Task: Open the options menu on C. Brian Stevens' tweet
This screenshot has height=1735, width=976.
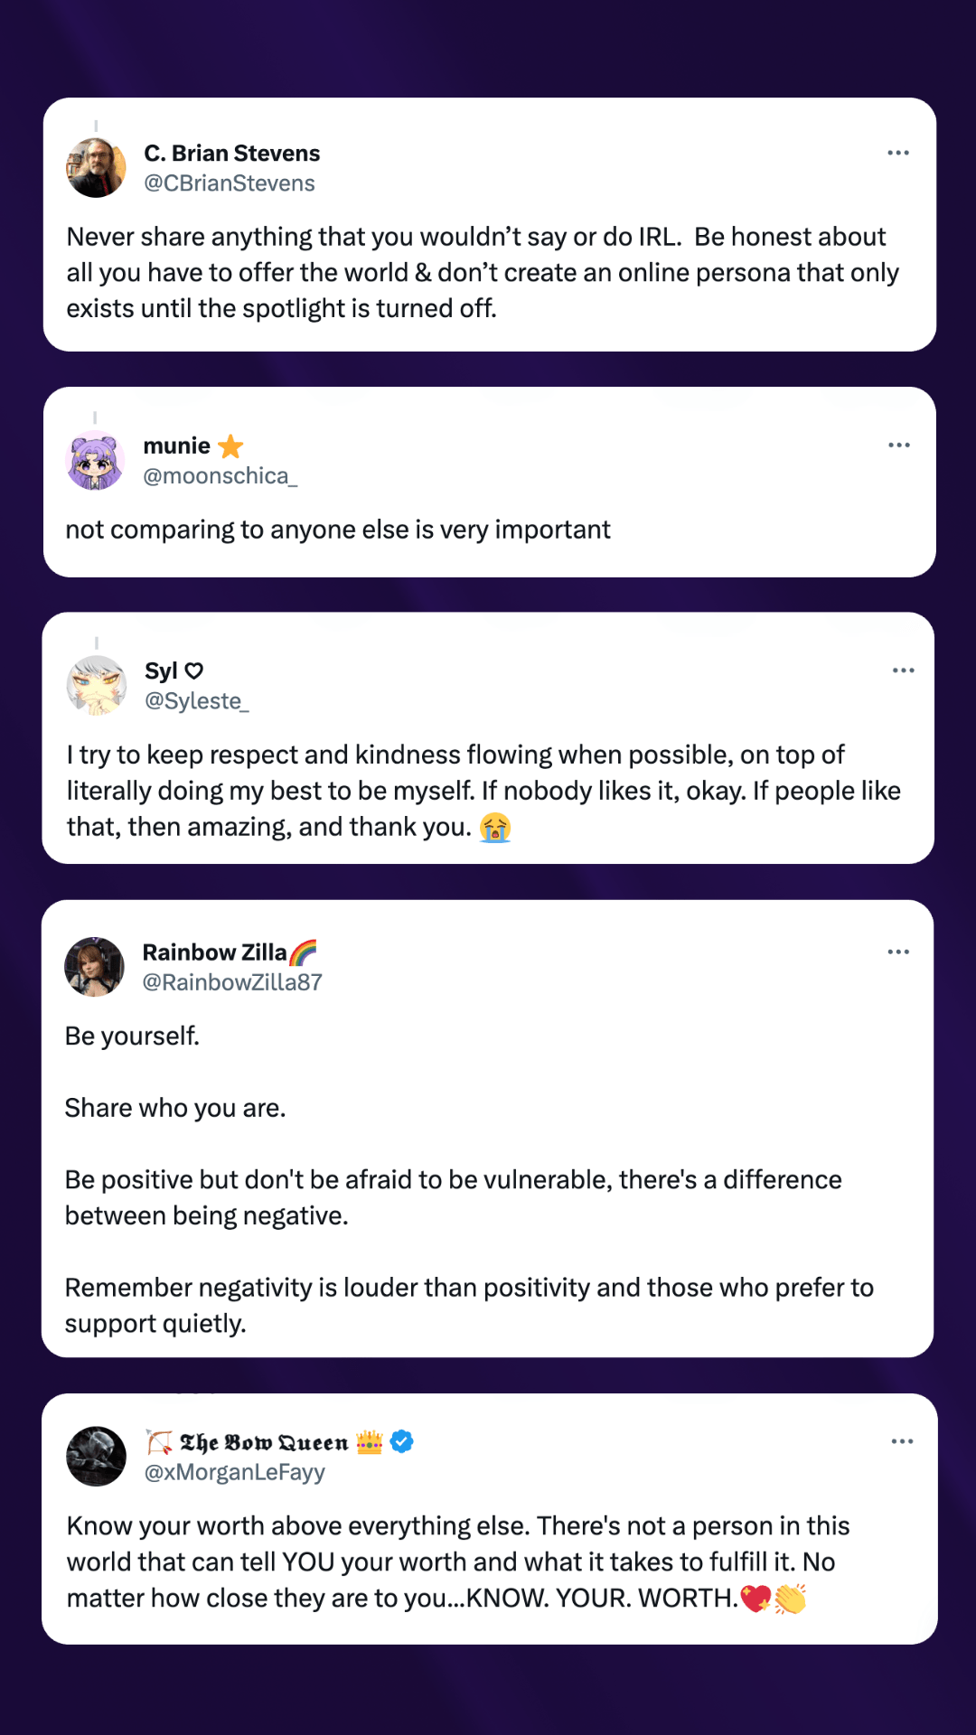Action: pos(897,152)
